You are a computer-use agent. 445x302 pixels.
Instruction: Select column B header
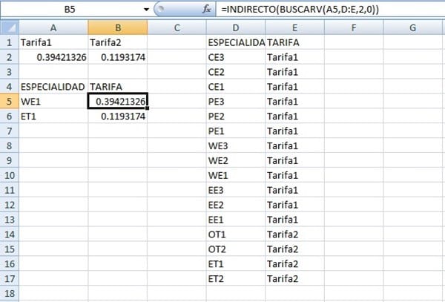click(118, 27)
